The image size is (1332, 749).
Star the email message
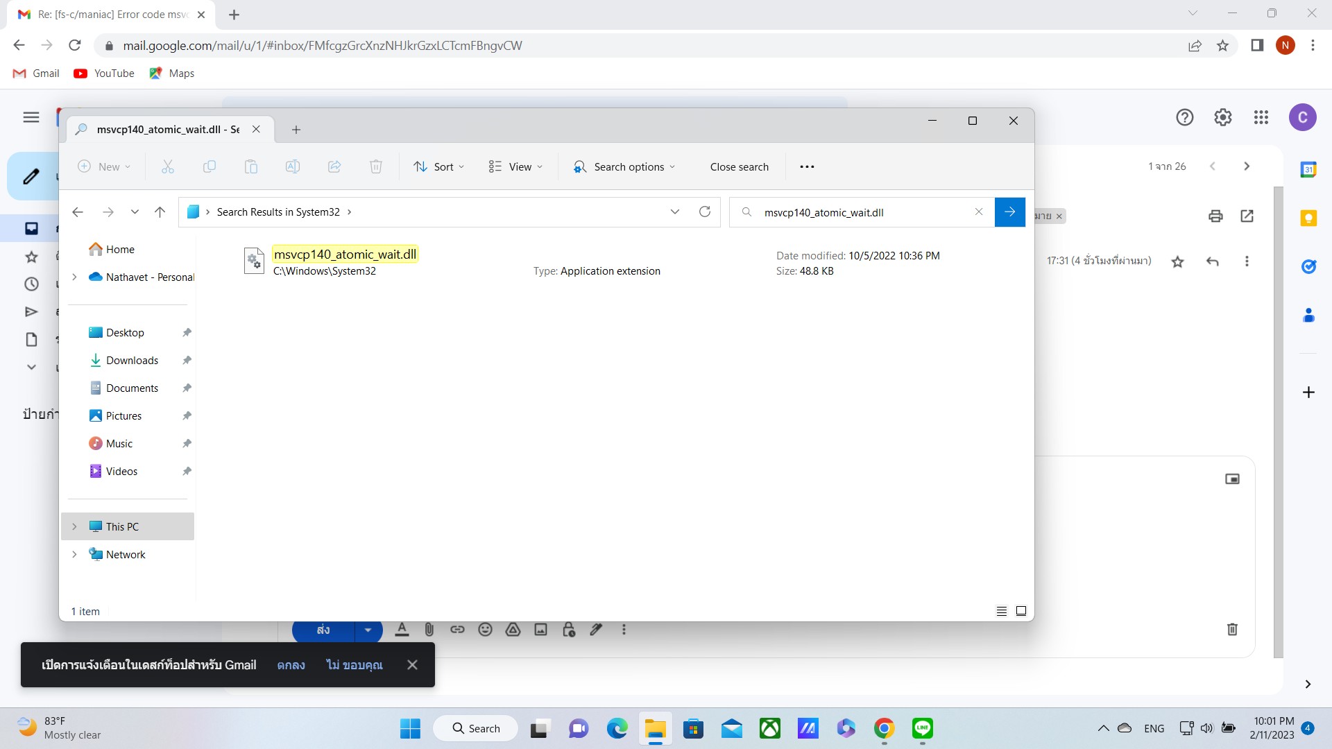point(1177,262)
